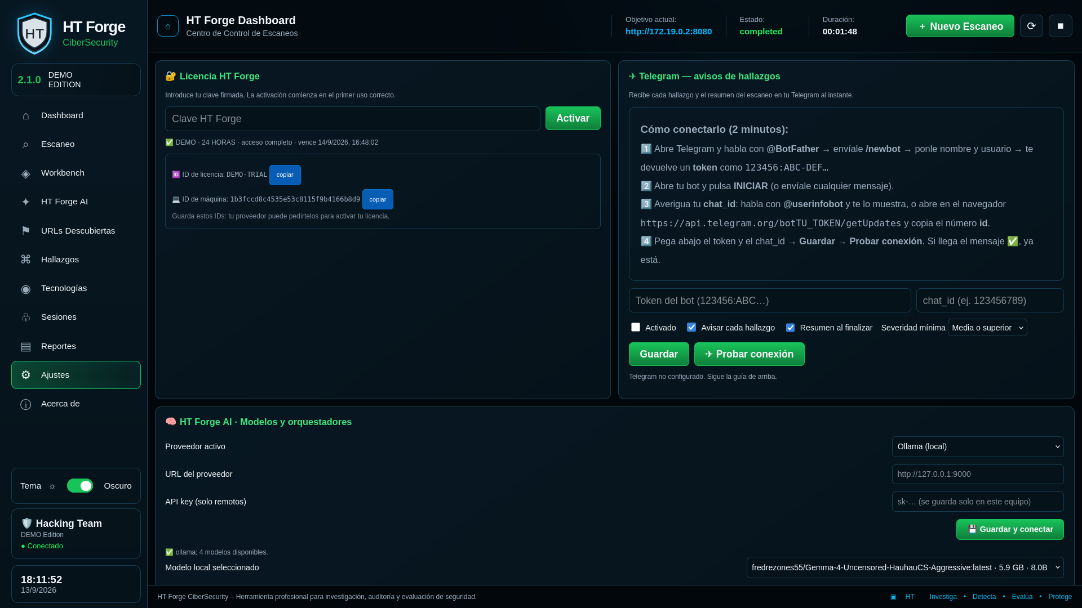Click Evalúa in the footer

[x=1022, y=597]
